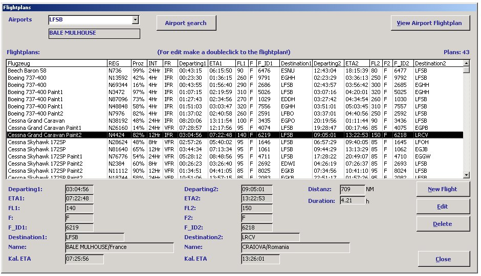Click the ETA2 field showing 13:22:53
481x276 pixels.
point(257,198)
